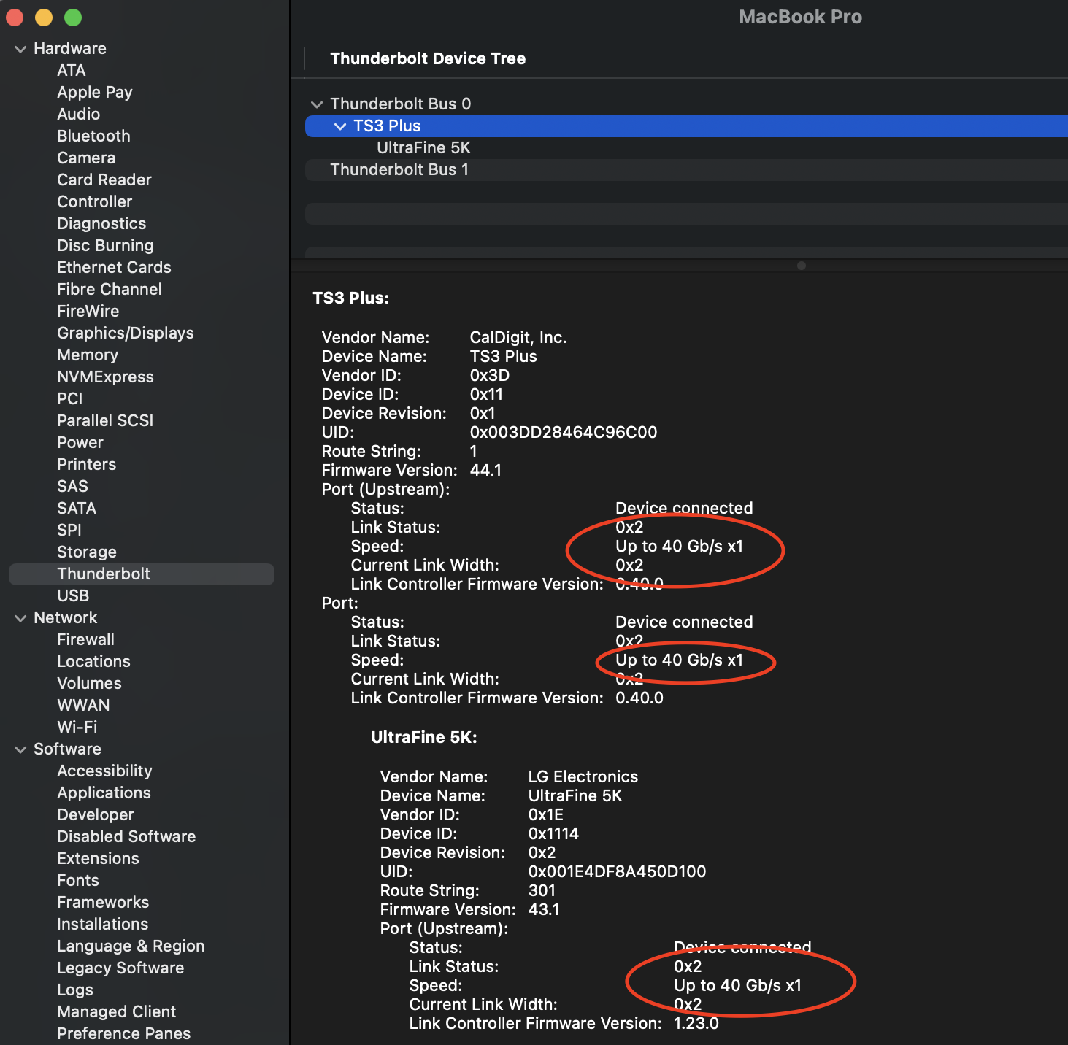Show Wi-Fi information
1068x1045 pixels.
pos(77,727)
